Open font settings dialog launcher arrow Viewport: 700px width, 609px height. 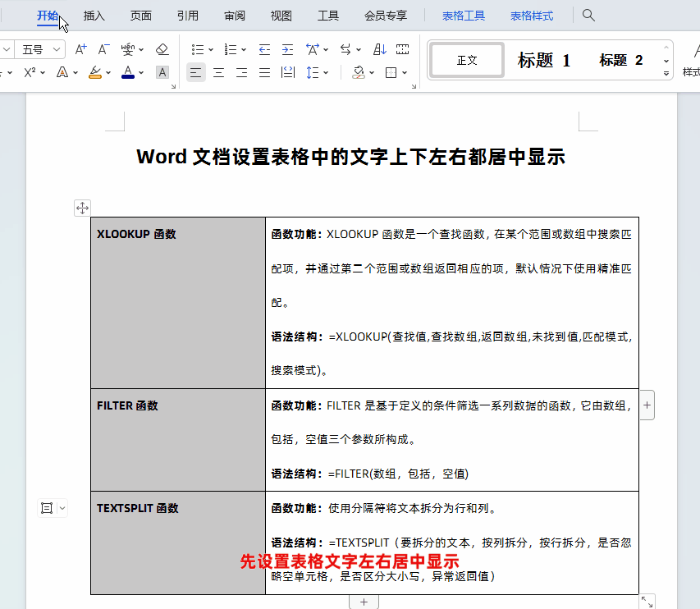pyautogui.click(x=173, y=86)
